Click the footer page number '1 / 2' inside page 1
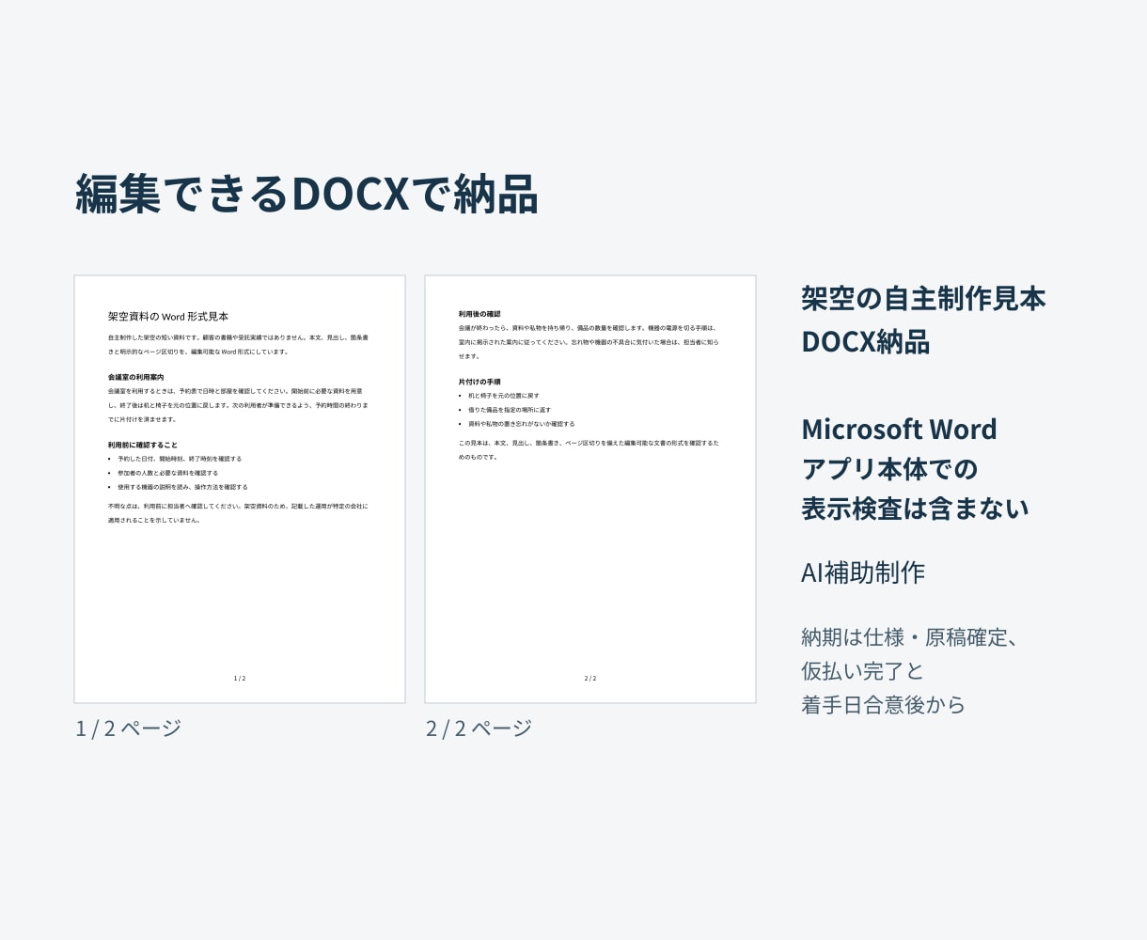Image resolution: width=1147 pixels, height=940 pixels. pyautogui.click(x=240, y=678)
